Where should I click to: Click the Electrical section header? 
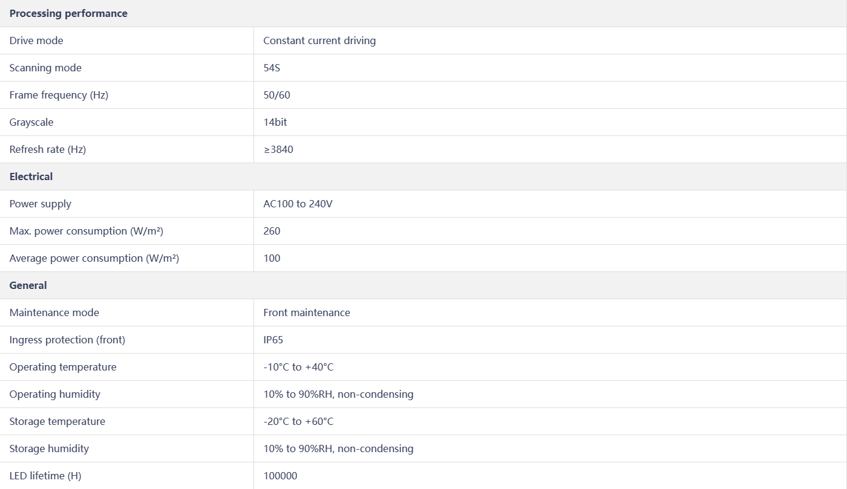(31, 176)
